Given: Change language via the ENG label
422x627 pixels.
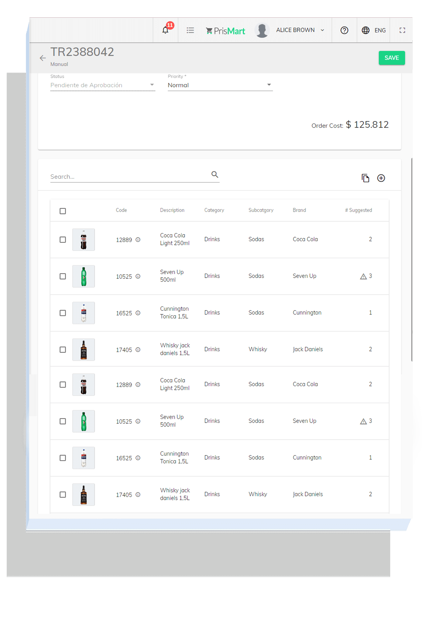Looking at the screenshot, I should point(380,30).
